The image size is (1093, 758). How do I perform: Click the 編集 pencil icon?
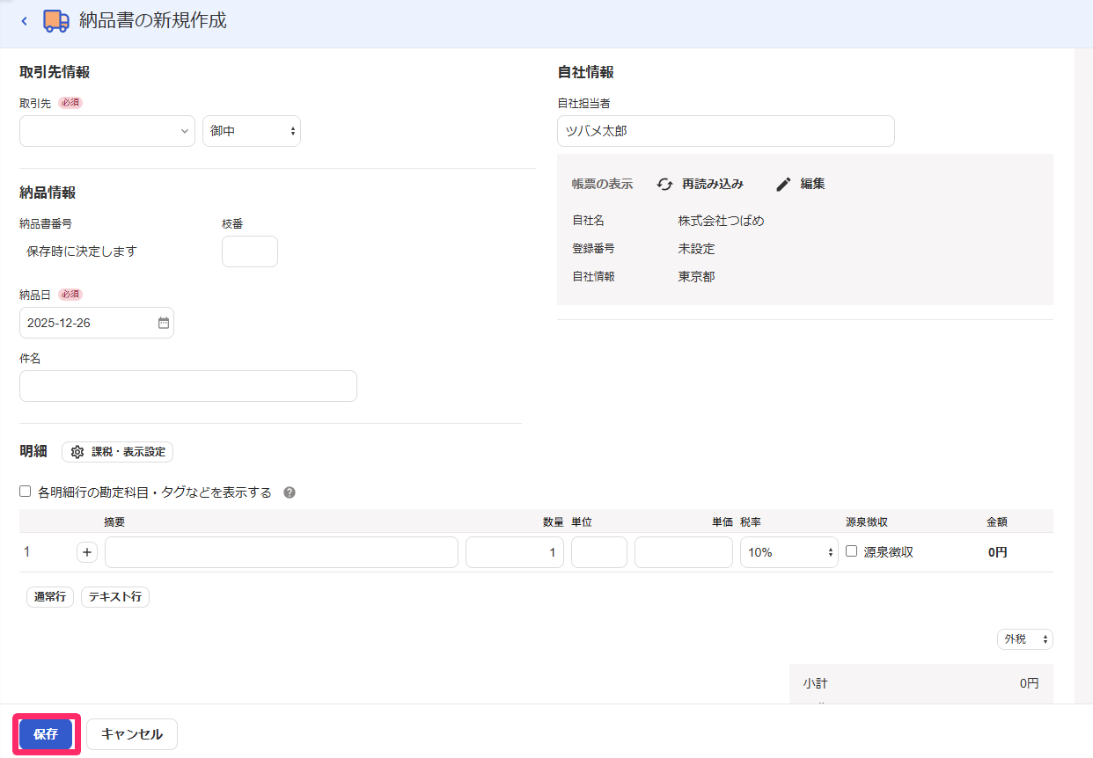(x=783, y=184)
